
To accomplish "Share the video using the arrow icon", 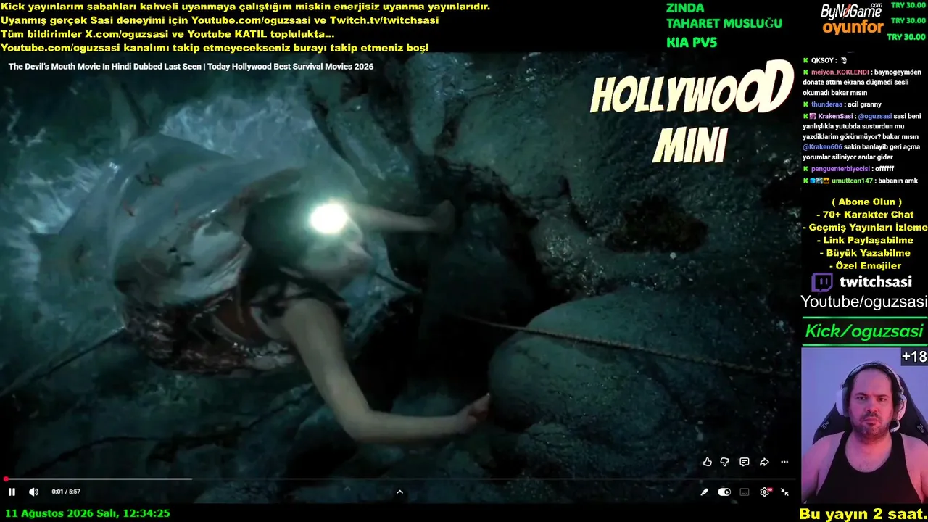I will click(764, 462).
